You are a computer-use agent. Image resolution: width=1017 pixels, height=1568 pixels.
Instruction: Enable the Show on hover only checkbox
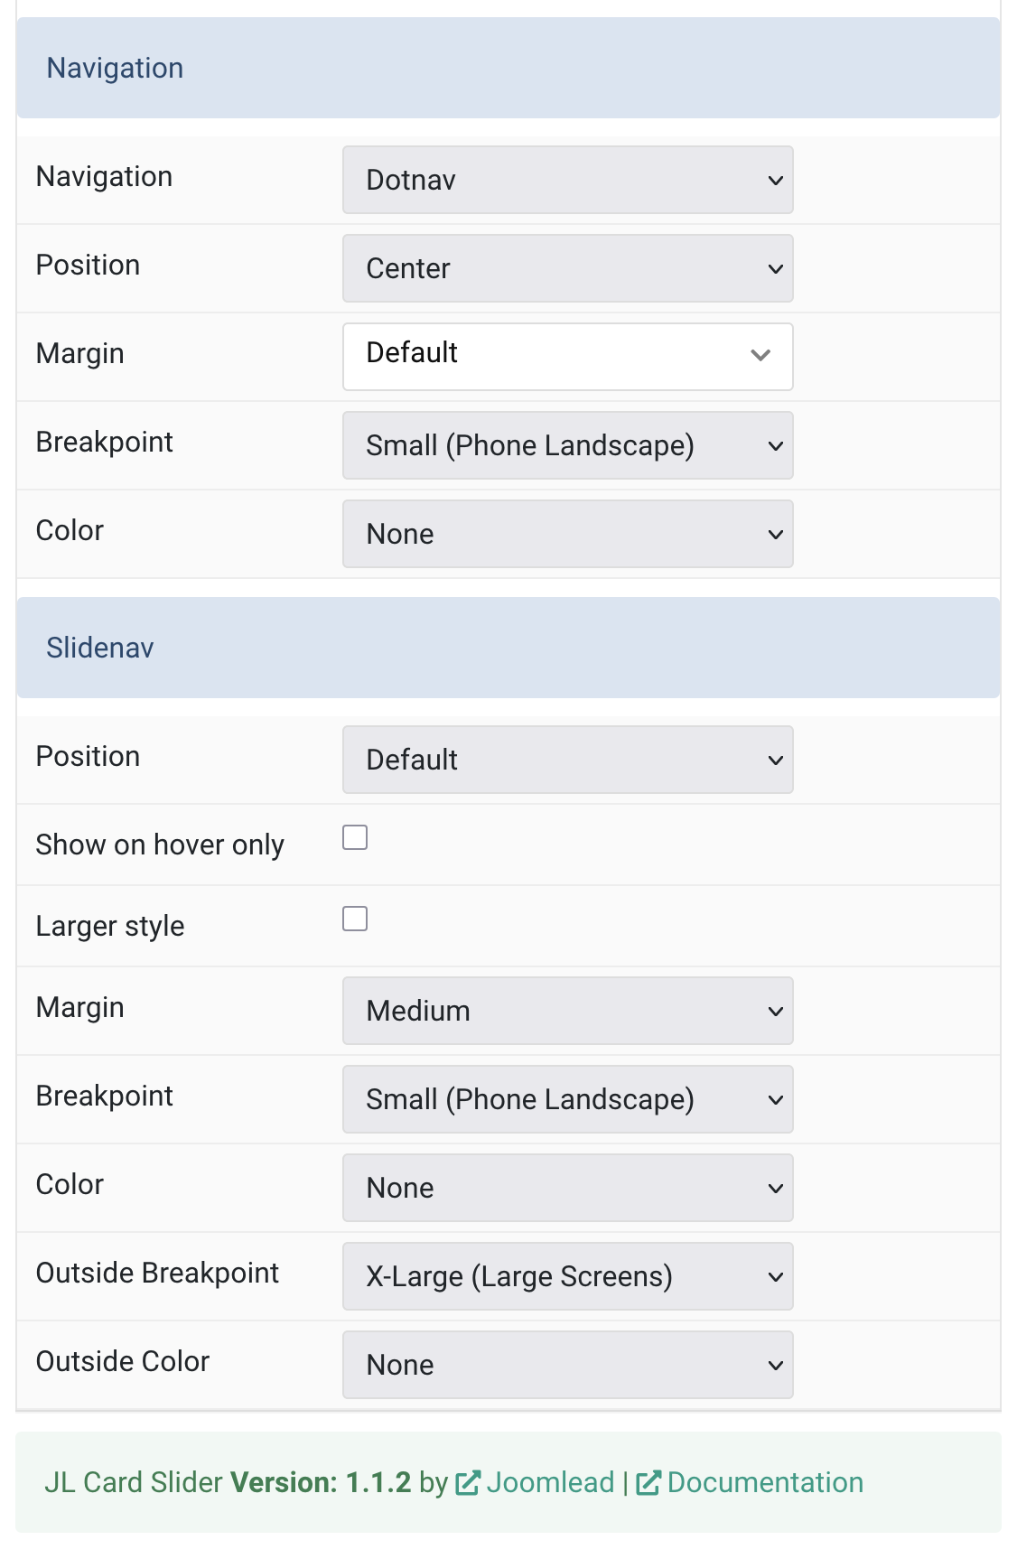click(x=355, y=837)
